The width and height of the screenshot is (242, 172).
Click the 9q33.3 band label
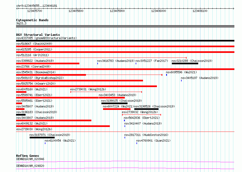[21, 23]
